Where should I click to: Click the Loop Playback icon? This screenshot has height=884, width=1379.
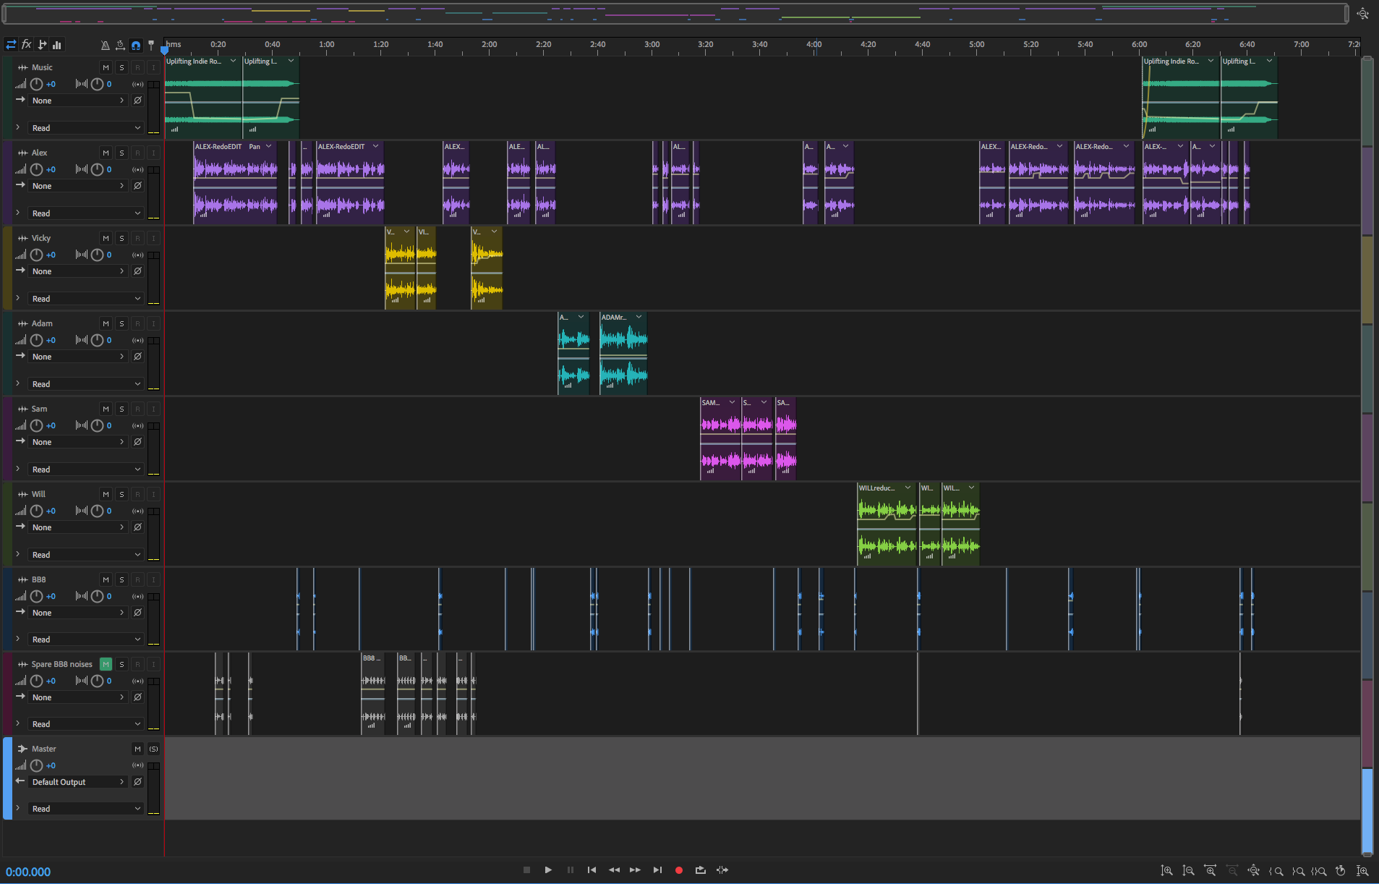[x=700, y=870]
